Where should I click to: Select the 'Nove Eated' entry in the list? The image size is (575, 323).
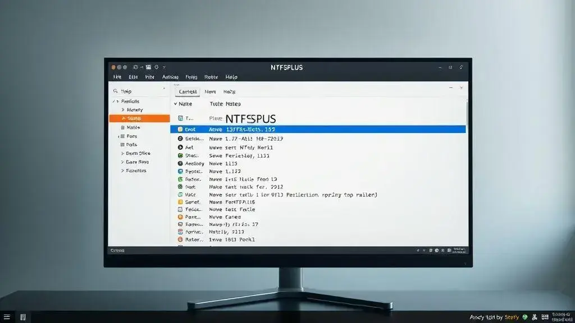(x=225, y=217)
